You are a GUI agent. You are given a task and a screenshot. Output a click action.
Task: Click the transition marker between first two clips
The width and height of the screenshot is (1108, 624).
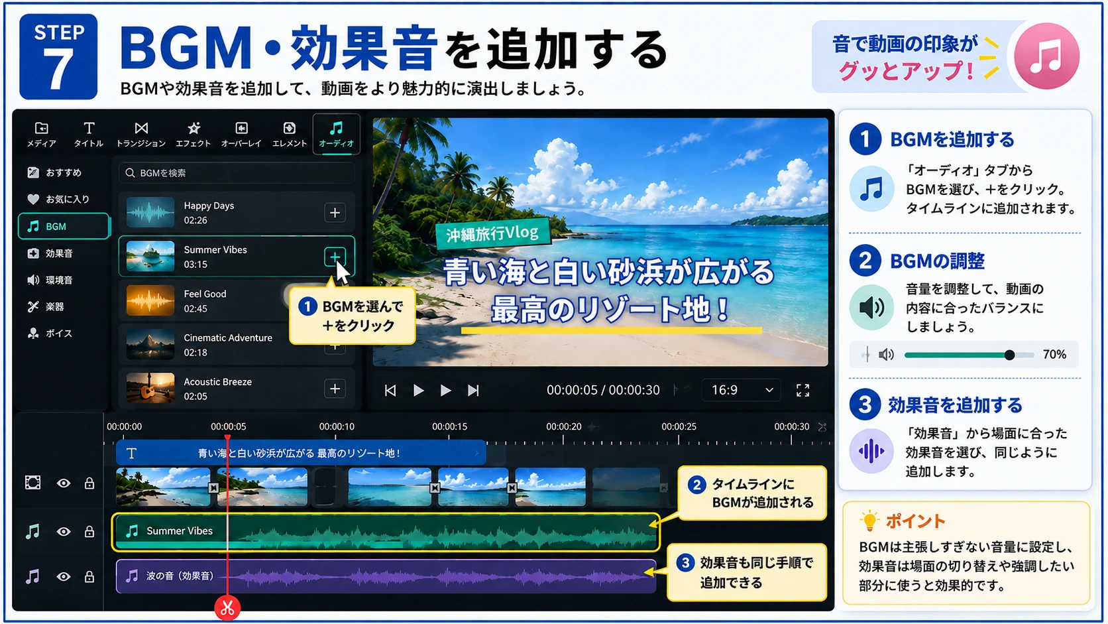213,488
